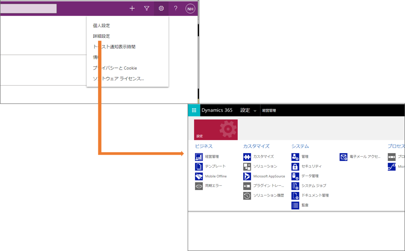Open the Microsoft AppSource link

coord(269,176)
